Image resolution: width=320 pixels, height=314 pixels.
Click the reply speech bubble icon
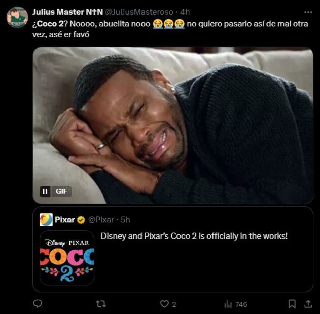pyautogui.click(x=38, y=304)
